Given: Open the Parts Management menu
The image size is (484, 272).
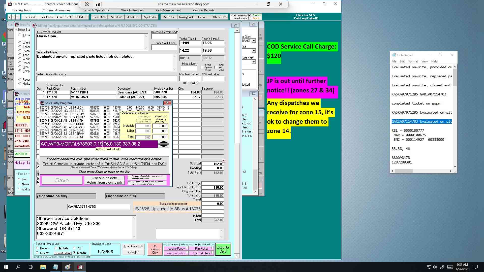Looking at the screenshot, I should click(168, 10).
